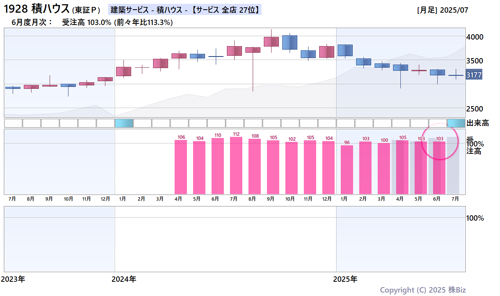Click the highest red candlestick of September 2024
This screenshot has width=500, height=296.
(271, 42)
